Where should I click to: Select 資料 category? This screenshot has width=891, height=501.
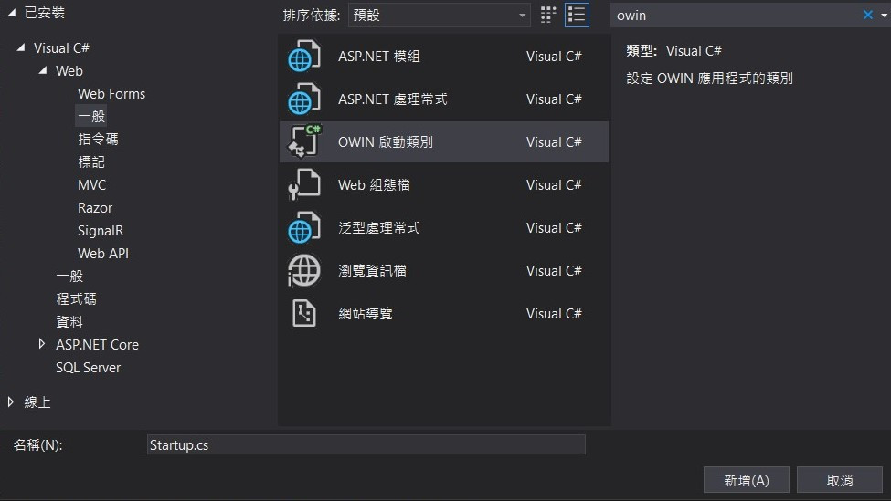click(x=69, y=322)
